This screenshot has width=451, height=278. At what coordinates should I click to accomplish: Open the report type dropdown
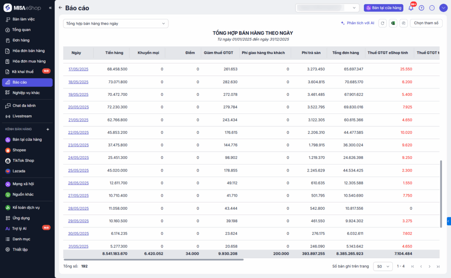(115, 23)
